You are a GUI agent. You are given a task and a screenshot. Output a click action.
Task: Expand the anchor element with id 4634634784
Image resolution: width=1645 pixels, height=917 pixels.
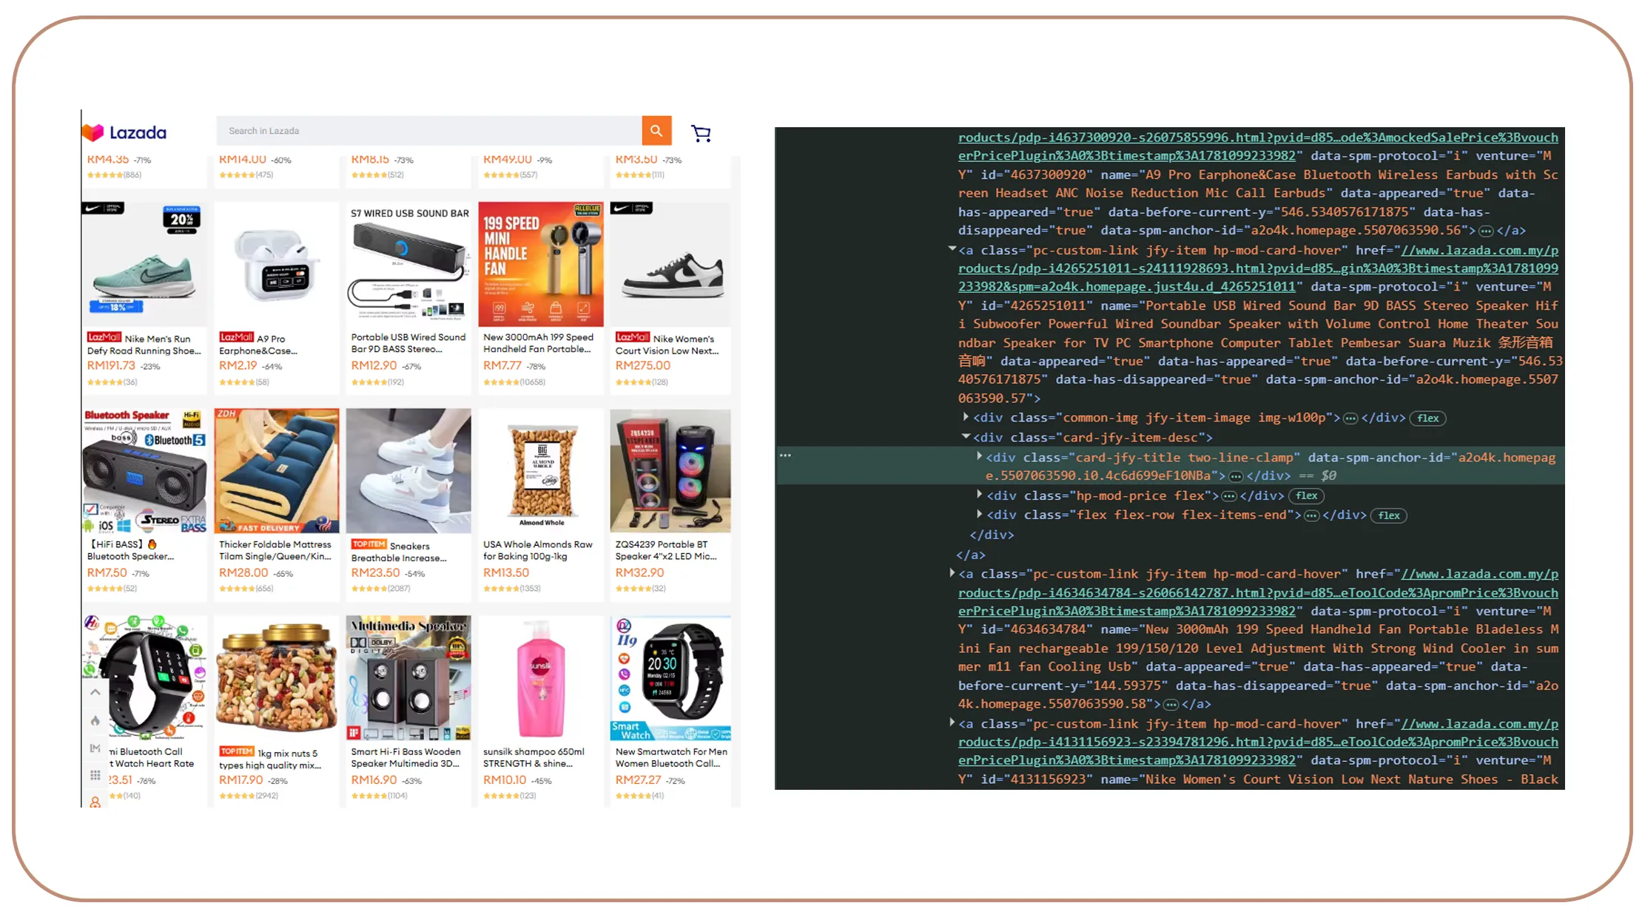click(x=952, y=572)
